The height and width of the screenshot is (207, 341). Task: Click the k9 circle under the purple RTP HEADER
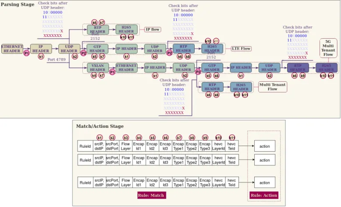pyautogui.click(x=302, y=76)
